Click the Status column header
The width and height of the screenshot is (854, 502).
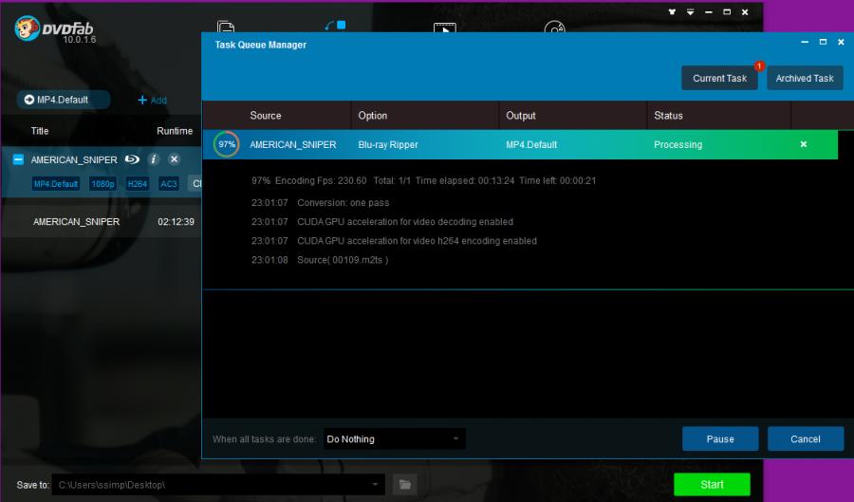(668, 116)
